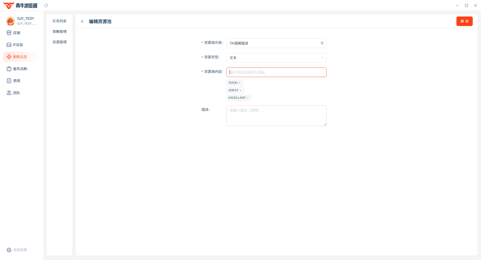Open 服务选购 service purchase page
The height and width of the screenshot is (260, 481).
[x=20, y=69]
